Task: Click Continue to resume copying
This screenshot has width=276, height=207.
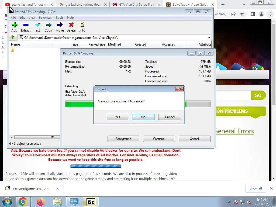Action: click(159, 139)
